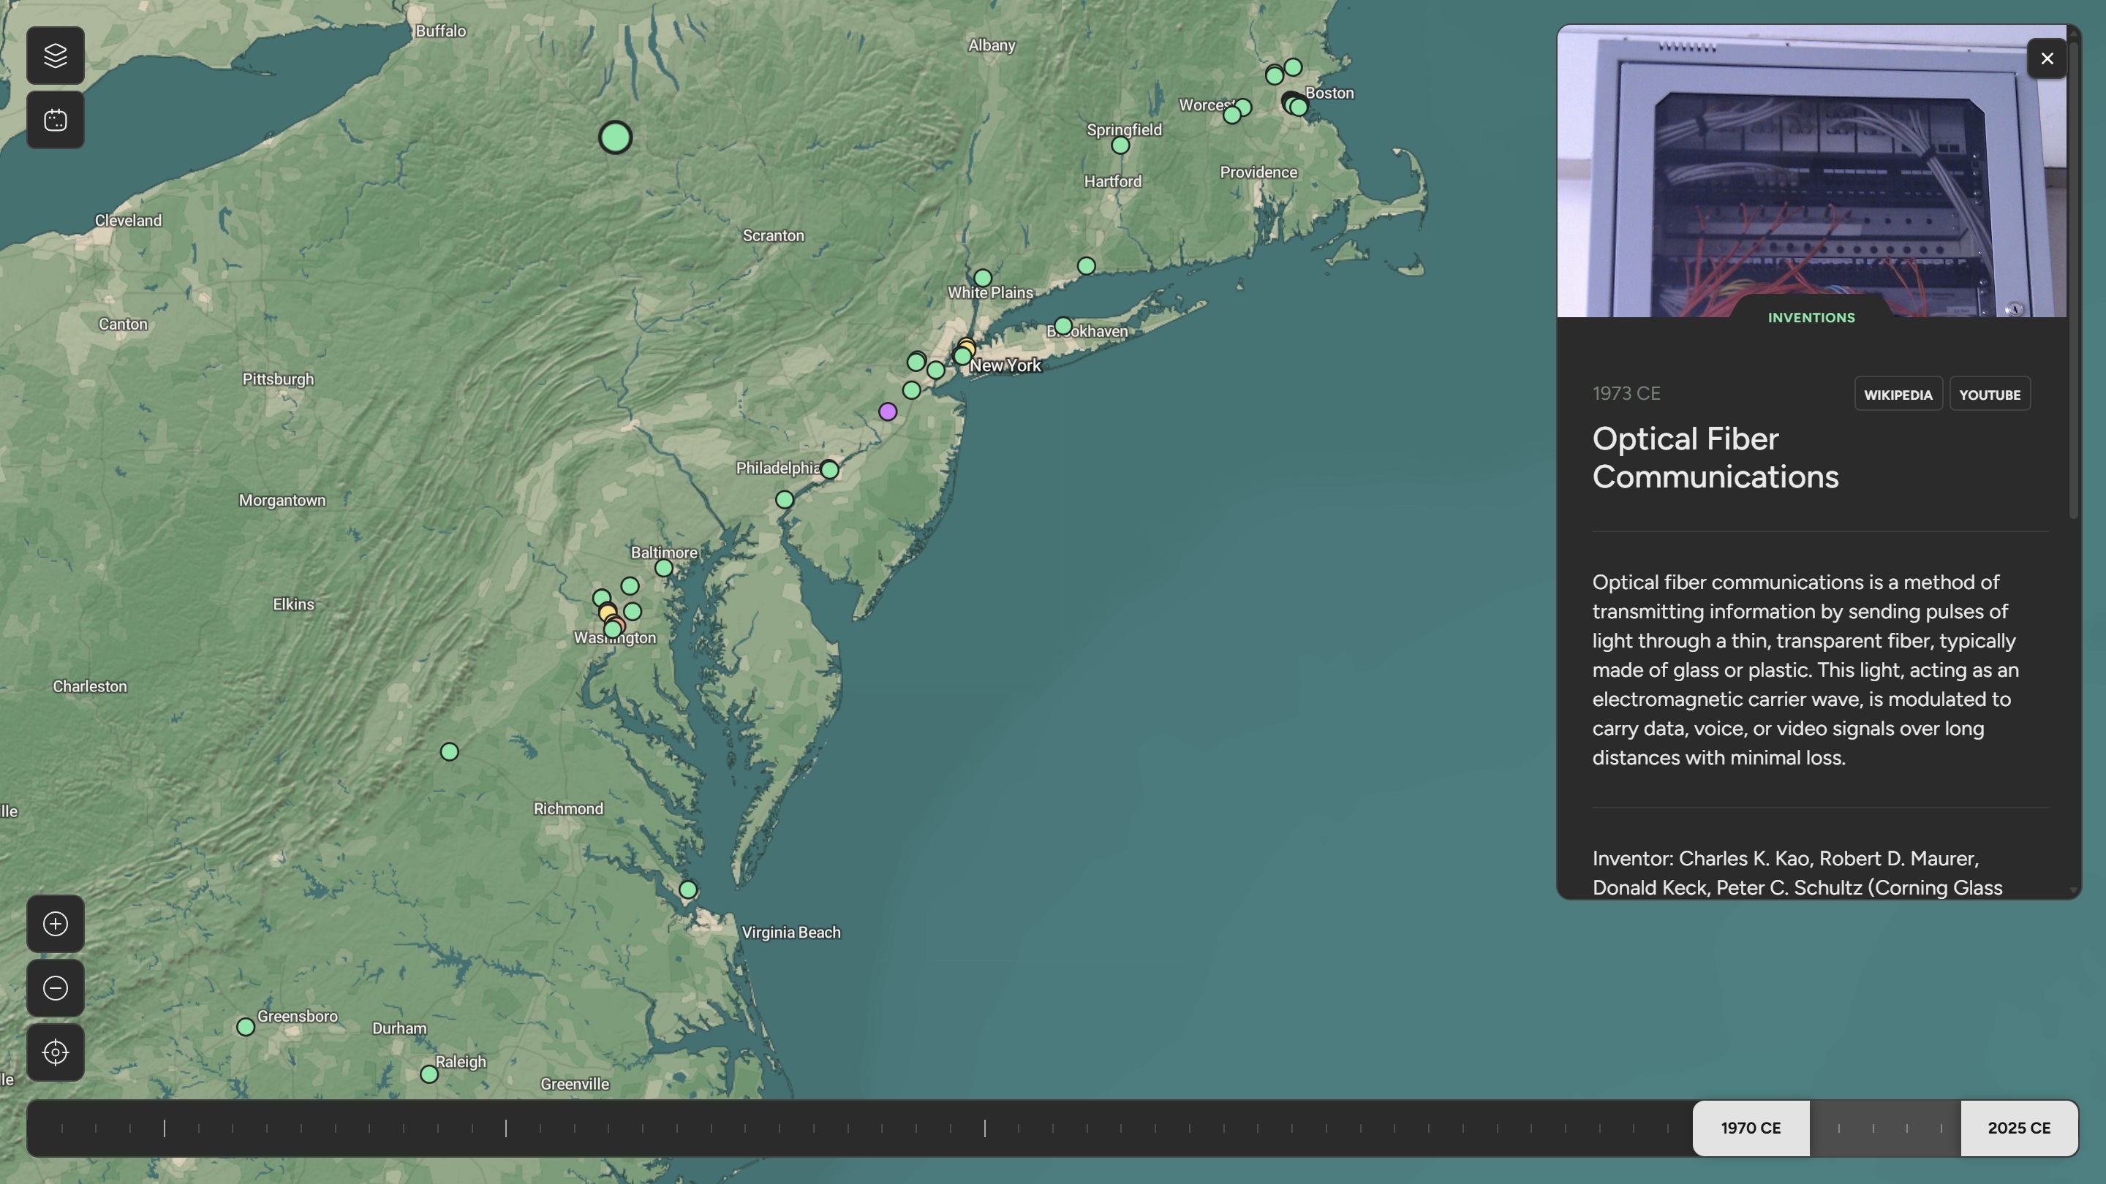Click the green marker near Virginia Beach
Image resolution: width=2106 pixels, height=1184 pixels.
click(687, 889)
